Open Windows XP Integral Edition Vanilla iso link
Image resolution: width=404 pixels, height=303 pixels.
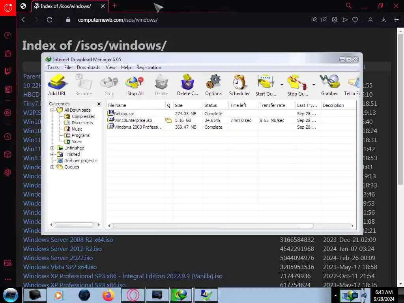pyautogui.click(x=123, y=276)
